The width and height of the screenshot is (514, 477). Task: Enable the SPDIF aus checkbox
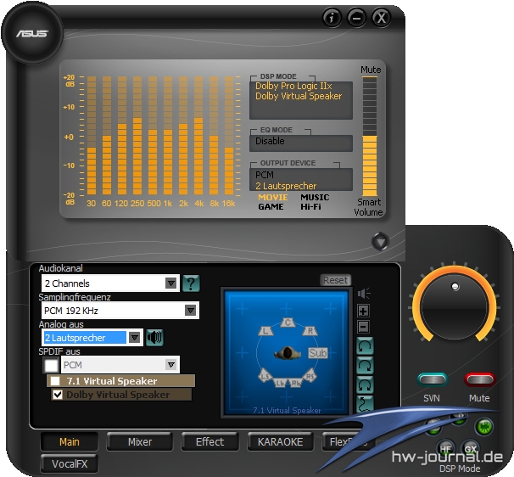click(x=51, y=365)
